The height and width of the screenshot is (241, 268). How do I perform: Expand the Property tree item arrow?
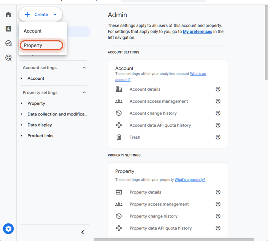(x=21, y=103)
